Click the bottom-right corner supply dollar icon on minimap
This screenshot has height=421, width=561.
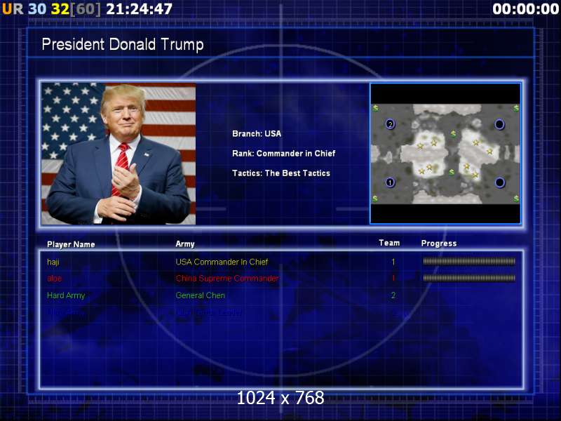click(516, 198)
